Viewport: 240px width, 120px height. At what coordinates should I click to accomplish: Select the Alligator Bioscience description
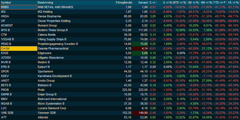(x=51, y=58)
